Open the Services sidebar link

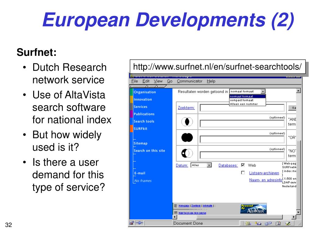[x=140, y=107]
